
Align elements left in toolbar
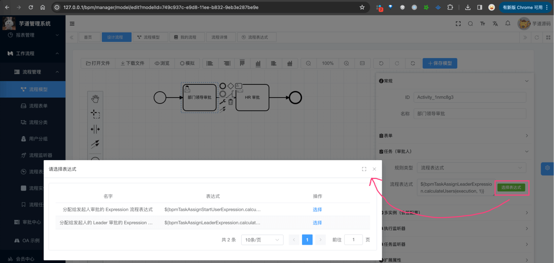210,63
